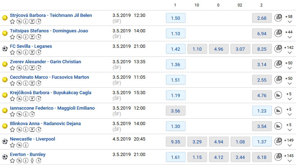Viewport: 296px width, 165px height.
Task: Click the stopwatch live icon for Tsitsipas - Domingues
Action: pos(38,37)
